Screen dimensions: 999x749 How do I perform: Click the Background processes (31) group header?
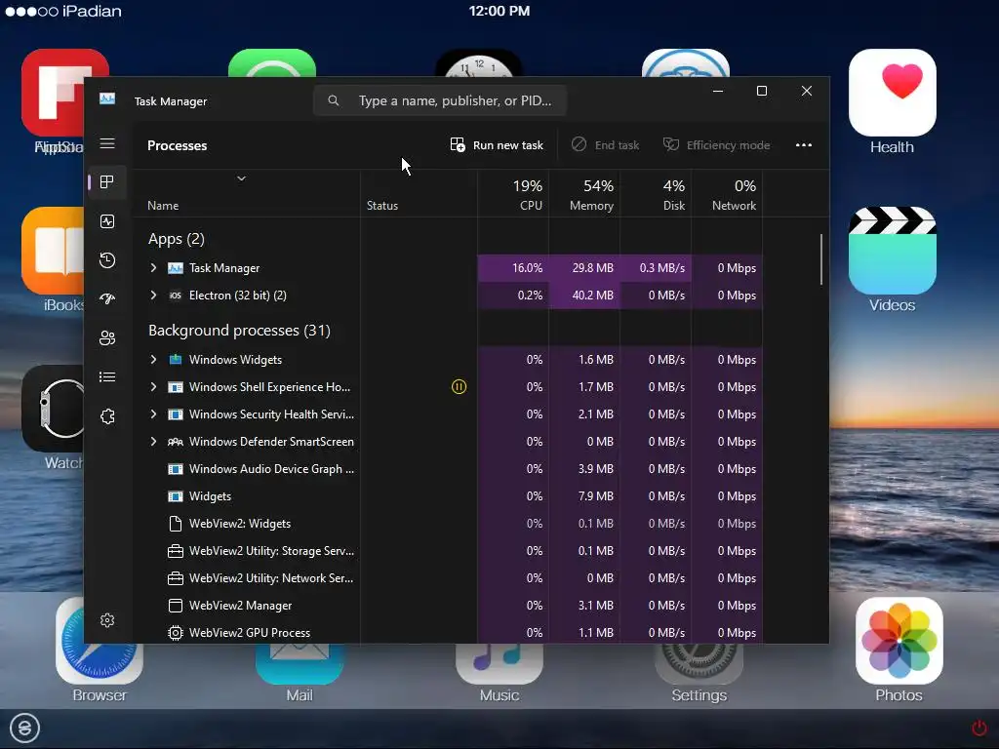(x=240, y=331)
